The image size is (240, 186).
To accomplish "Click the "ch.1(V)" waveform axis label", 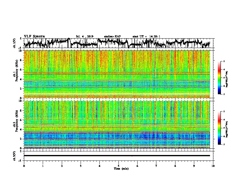I will click(14, 43).
